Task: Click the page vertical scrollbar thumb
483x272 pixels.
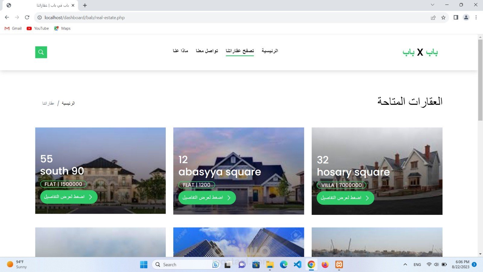Action: [480, 80]
